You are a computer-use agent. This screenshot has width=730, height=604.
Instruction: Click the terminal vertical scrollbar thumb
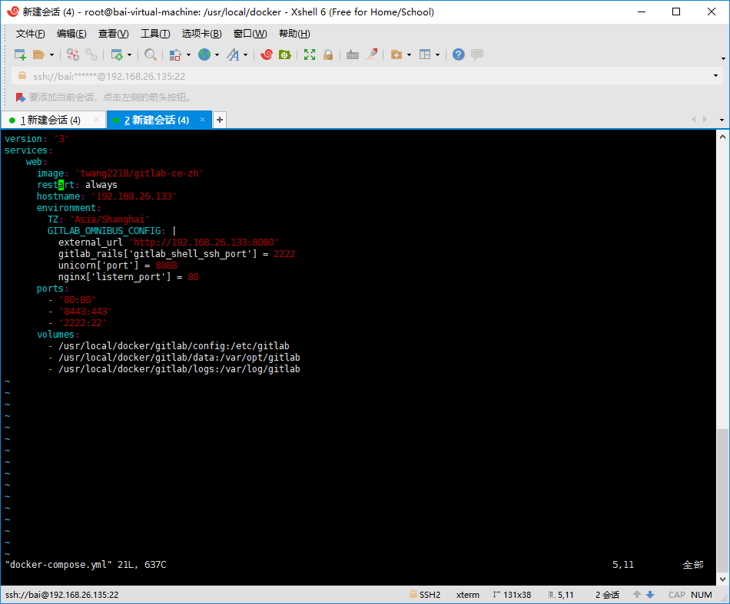tap(722, 500)
